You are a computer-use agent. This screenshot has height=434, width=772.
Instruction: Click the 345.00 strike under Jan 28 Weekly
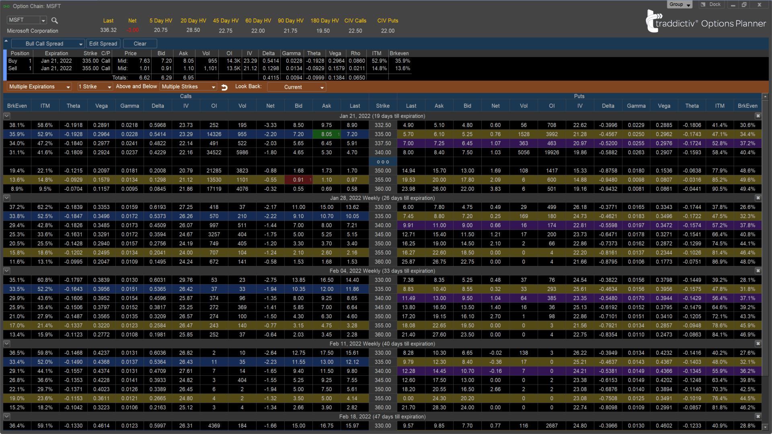click(383, 235)
